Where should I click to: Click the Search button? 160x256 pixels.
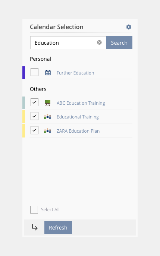click(x=119, y=43)
